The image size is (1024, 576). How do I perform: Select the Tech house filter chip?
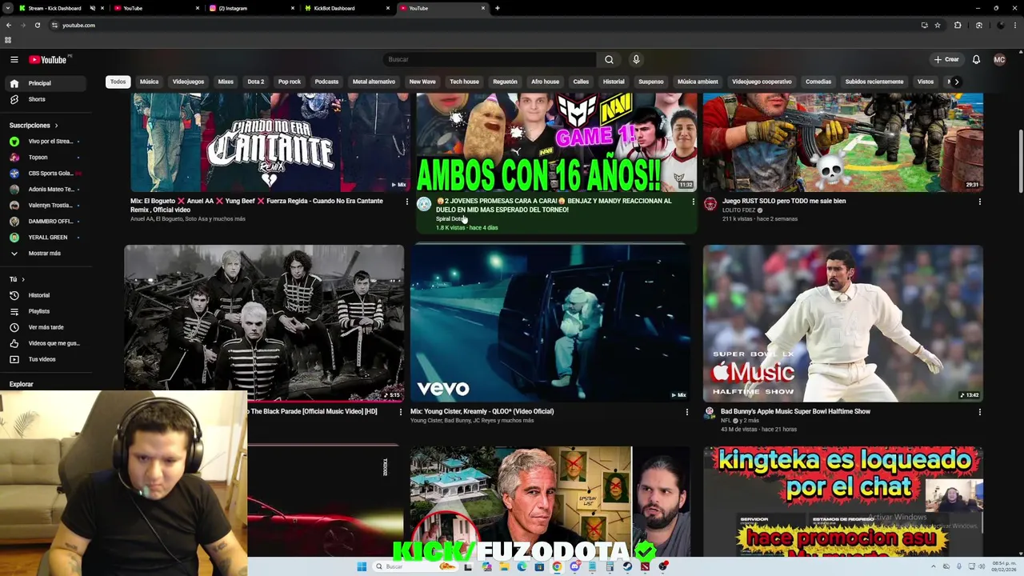click(x=464, y=82)
